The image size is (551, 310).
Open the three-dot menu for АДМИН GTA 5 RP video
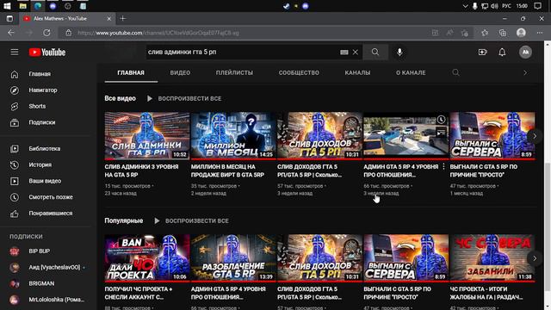[x=444, y=166]
